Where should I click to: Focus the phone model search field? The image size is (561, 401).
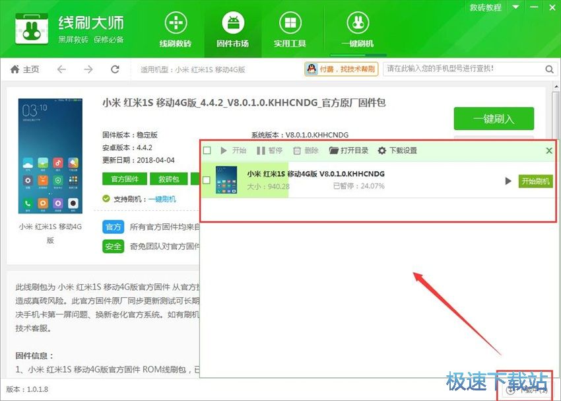point(463,69)
